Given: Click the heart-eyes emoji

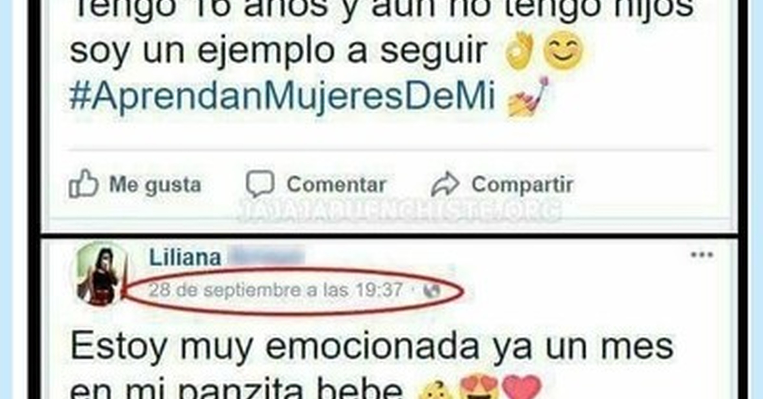Looking at the screenshot, I should pos(480,387).
